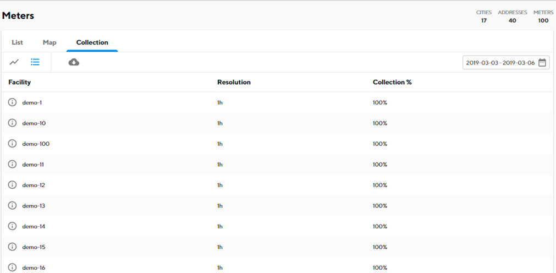This screenshot has width=556, height=273.
Task: Open the calendar date picker icon
Action: click(542, 63)
